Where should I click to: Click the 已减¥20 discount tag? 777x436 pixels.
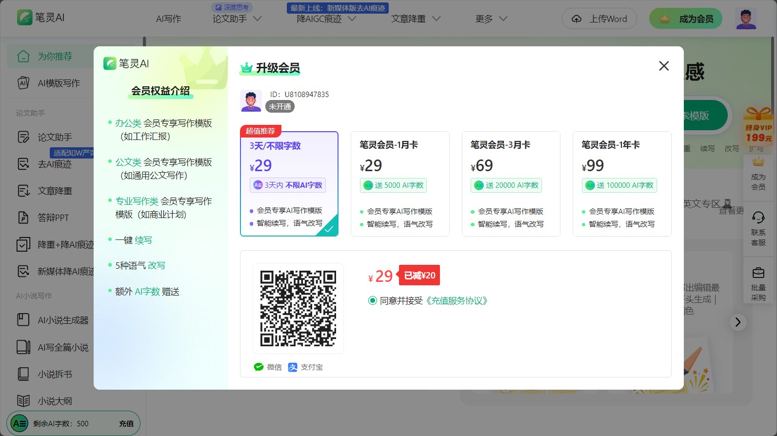419,275
